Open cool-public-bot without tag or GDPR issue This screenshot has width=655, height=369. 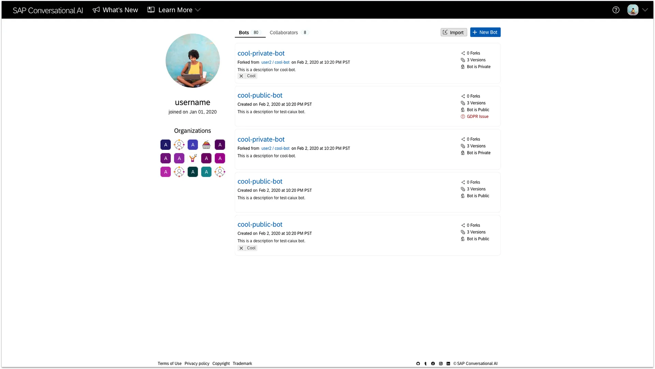[x=260, y=181]
